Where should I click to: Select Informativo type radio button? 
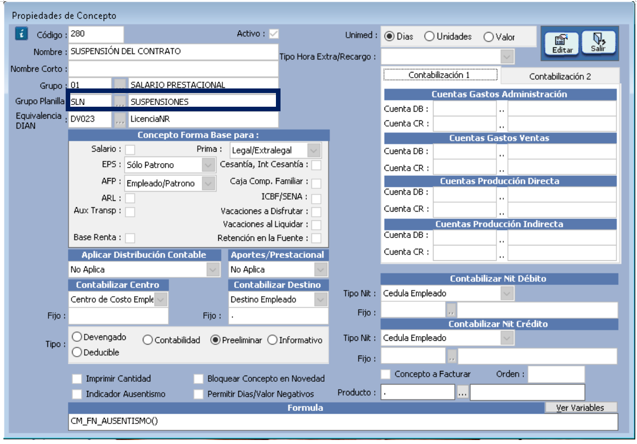pos(272,340)
